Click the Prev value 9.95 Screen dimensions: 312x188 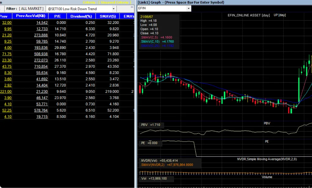8,29
